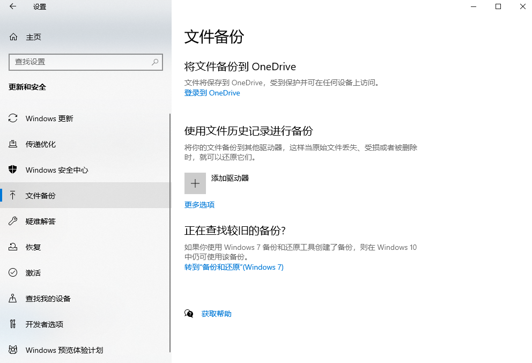Minimize the Settings window
532x363 pixels.
click(x=474, y=6)
